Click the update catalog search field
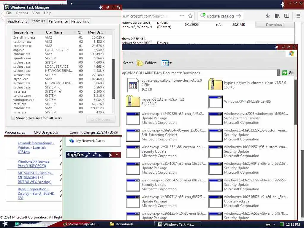This screenshot has width=304, height=228. [220, 16]
